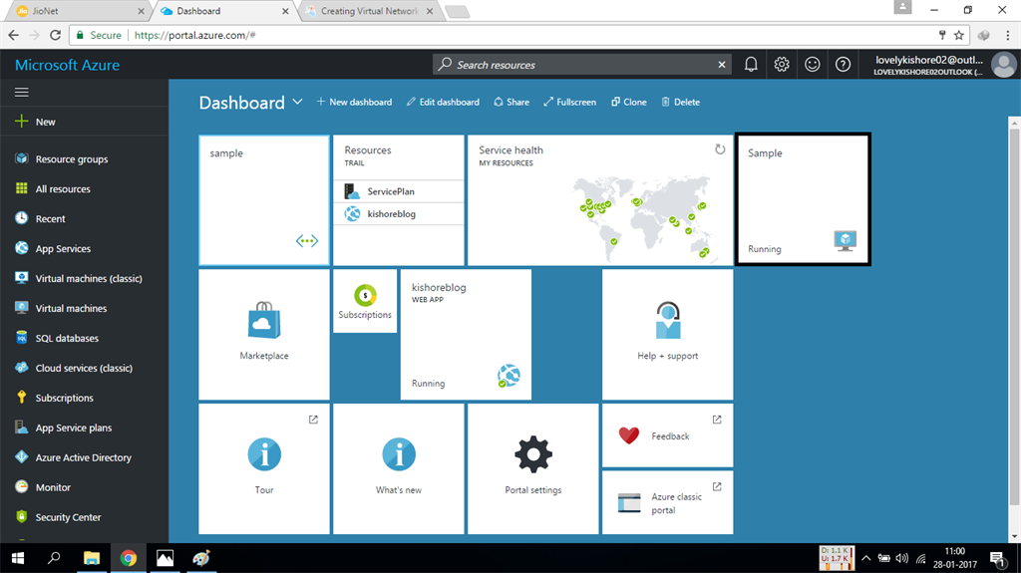This screenshot has width=1021, height=573.
Task: Reload the page in browser
Action: [56, 35]
